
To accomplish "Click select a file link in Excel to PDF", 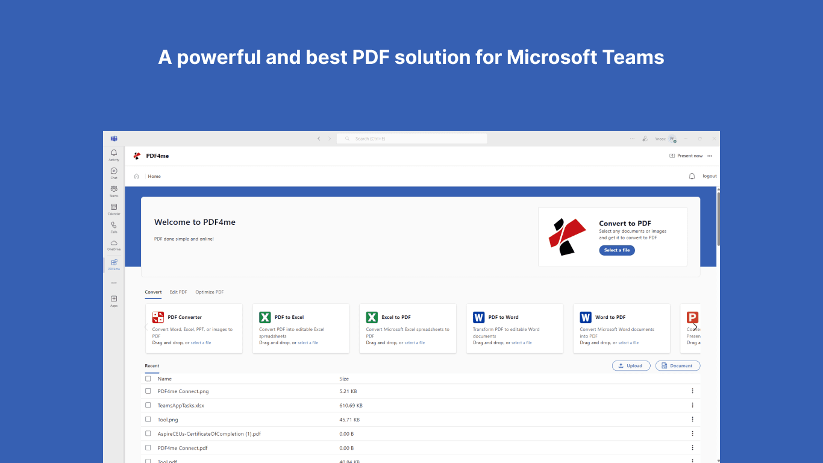I will pos(415,343).
